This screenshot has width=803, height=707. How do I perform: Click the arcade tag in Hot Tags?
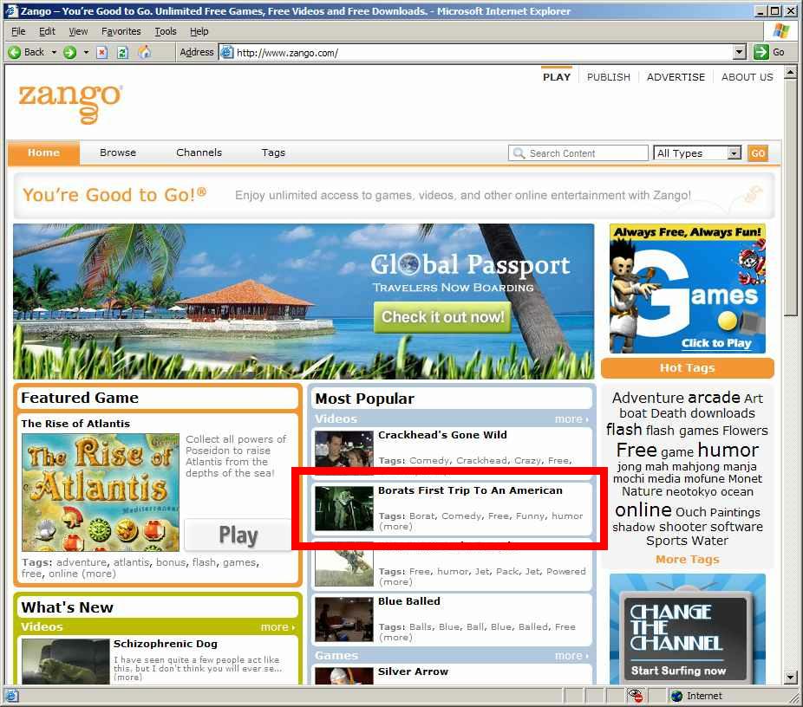(x=715, y=398)
